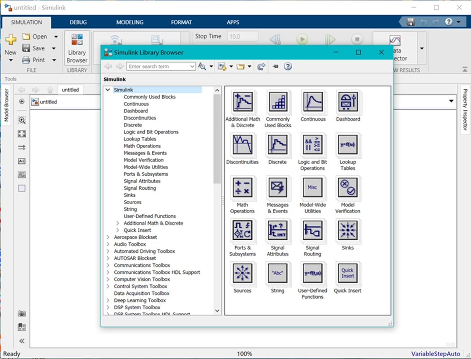Open the Model Verification library icon
Image resolution: width=471 pixels, height=359 pixels.
tap(348, 188)
